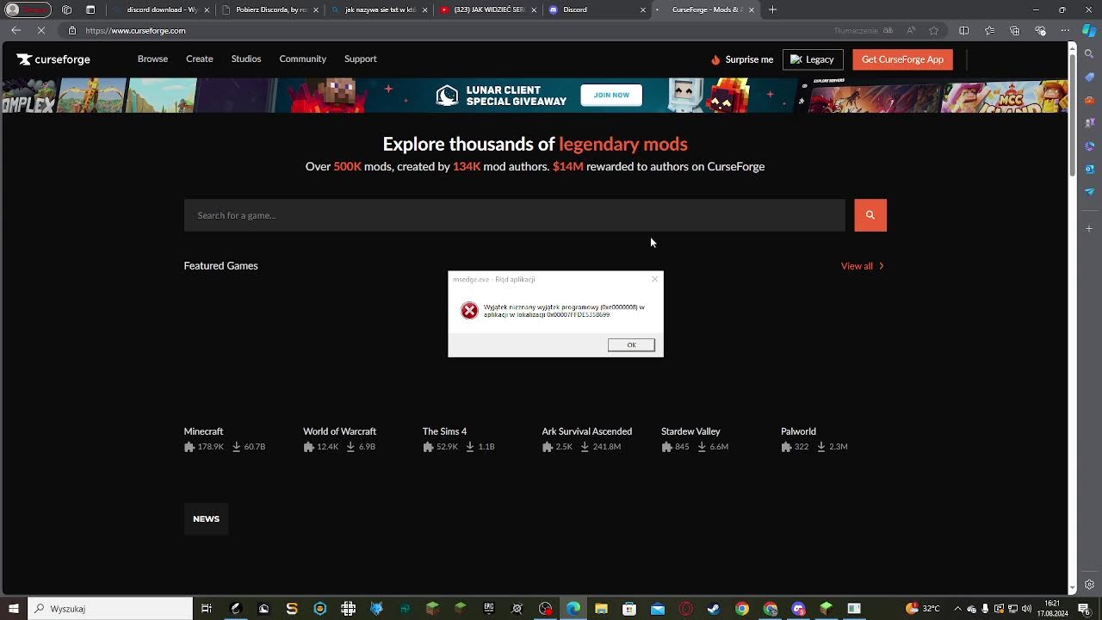Open the Community menu

click(x=302, y=59)
